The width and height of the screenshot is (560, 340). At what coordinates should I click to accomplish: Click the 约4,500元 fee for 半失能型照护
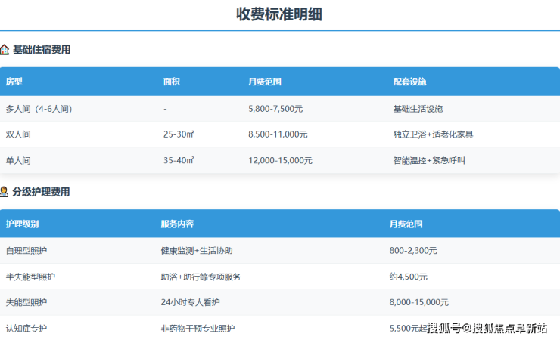pos(408,277)
